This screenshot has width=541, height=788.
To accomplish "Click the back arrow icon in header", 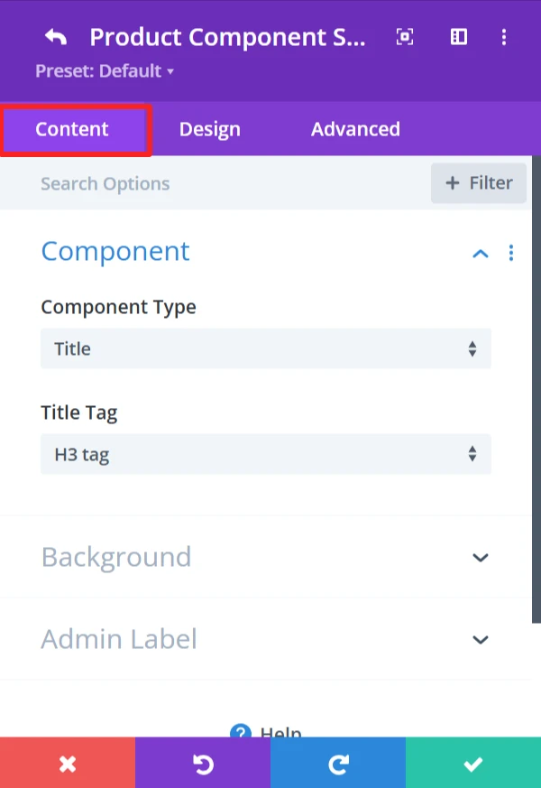I will coord(56,37).
